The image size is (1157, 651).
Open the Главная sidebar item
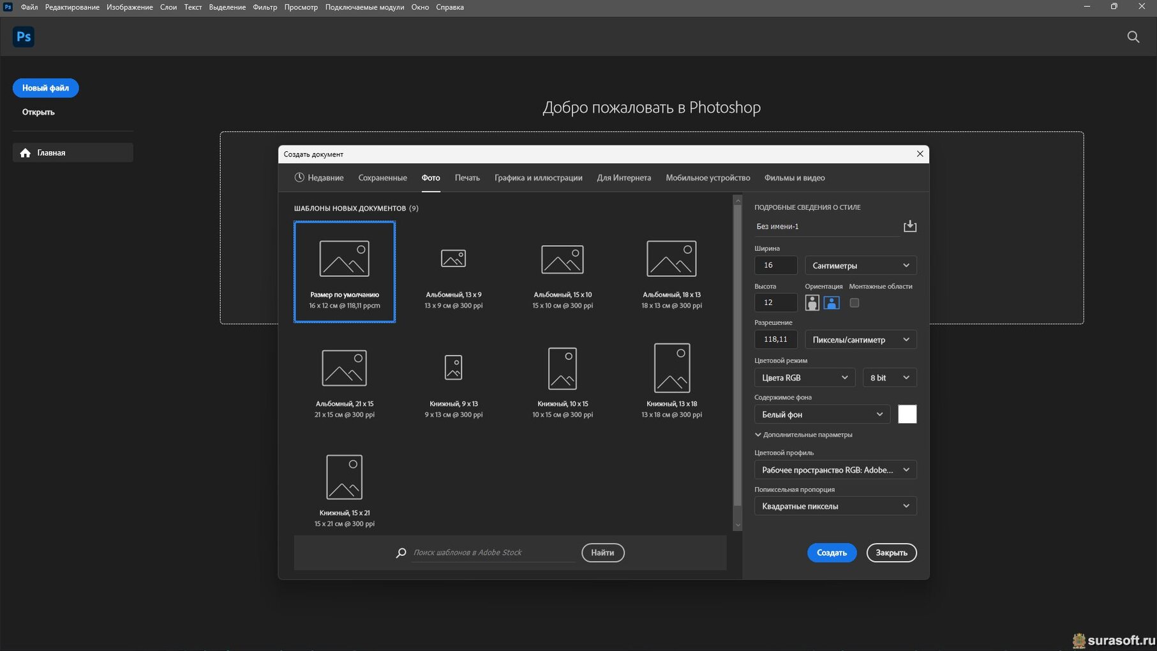click(73, 153)
